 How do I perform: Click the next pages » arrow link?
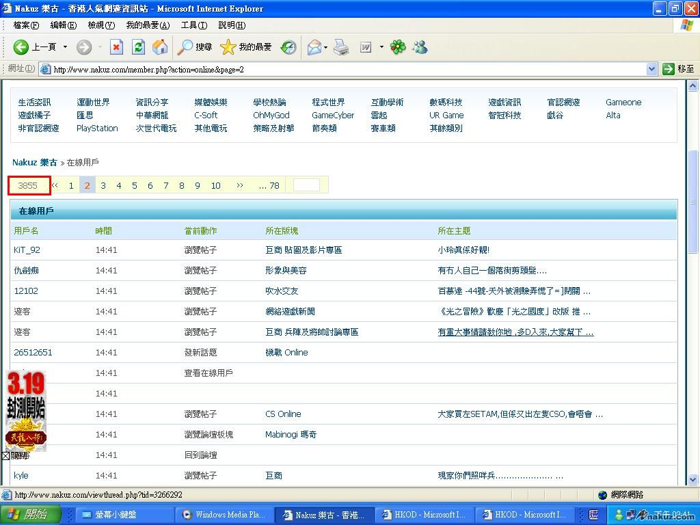[240, 186]
